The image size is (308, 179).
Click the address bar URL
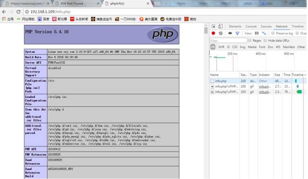(x=50, y=12)
